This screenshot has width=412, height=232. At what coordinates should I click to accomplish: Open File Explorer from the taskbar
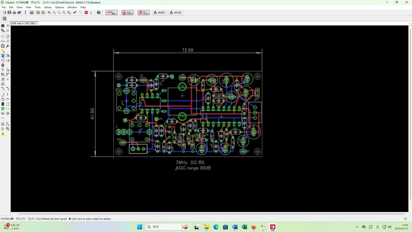[207, 227]
